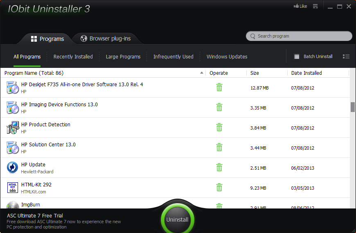Click the green Uninstall button
The image size is (356, 233).
pos(177,219)
